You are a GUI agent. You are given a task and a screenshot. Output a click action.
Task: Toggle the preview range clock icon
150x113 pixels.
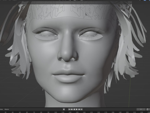[x=147, y=109]
